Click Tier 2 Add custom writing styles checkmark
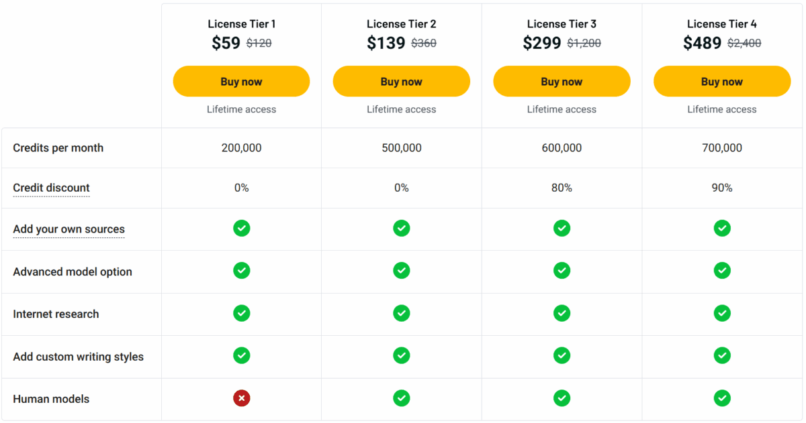 point(402,355)
